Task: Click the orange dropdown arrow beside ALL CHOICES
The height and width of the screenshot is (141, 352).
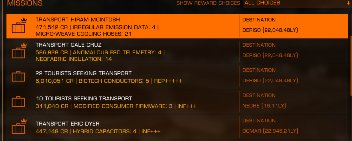Action: (x=348, y=3)
